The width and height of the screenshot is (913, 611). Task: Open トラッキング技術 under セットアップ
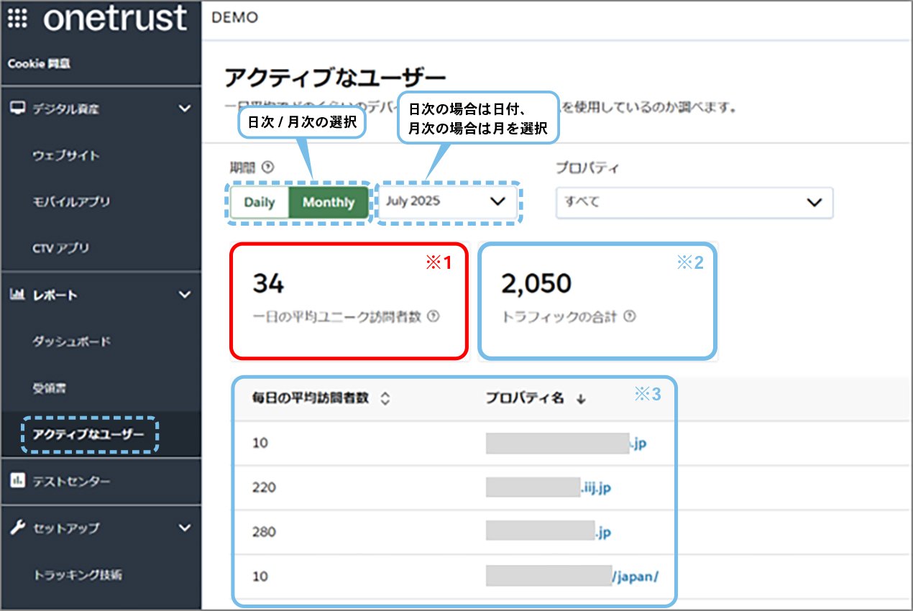(x=78, y=575)
